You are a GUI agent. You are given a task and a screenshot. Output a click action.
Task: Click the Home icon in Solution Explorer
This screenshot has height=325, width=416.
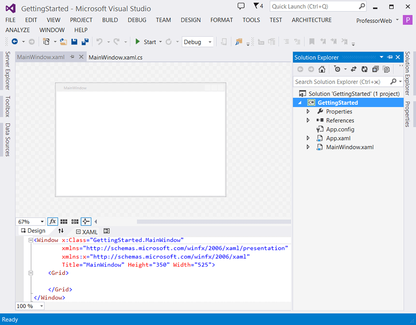(322, 69)
